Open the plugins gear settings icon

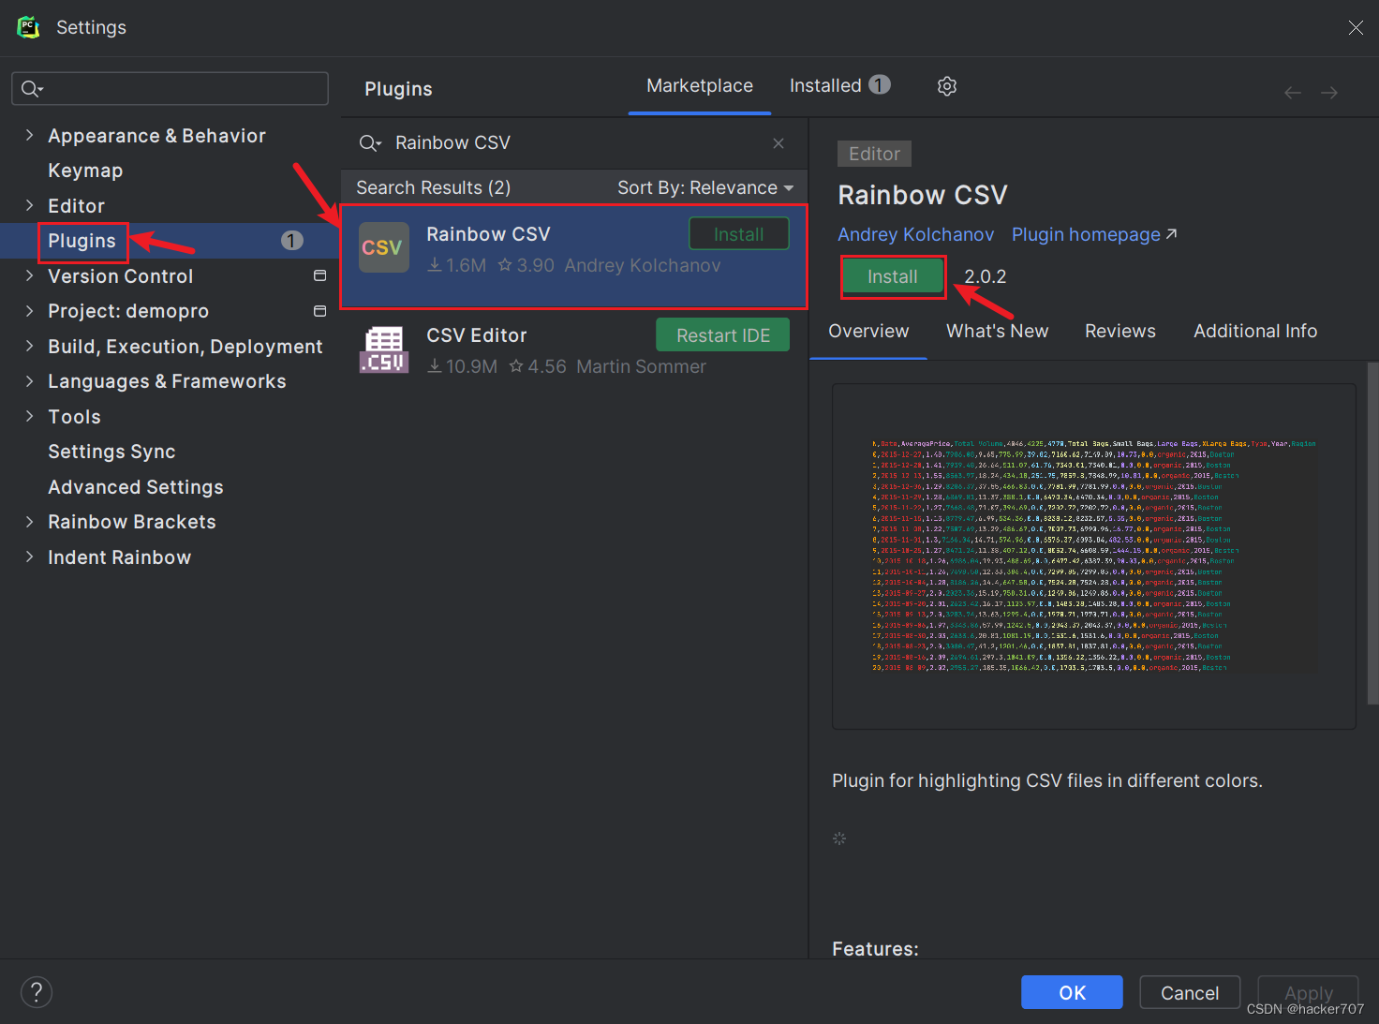pos(947,86)
